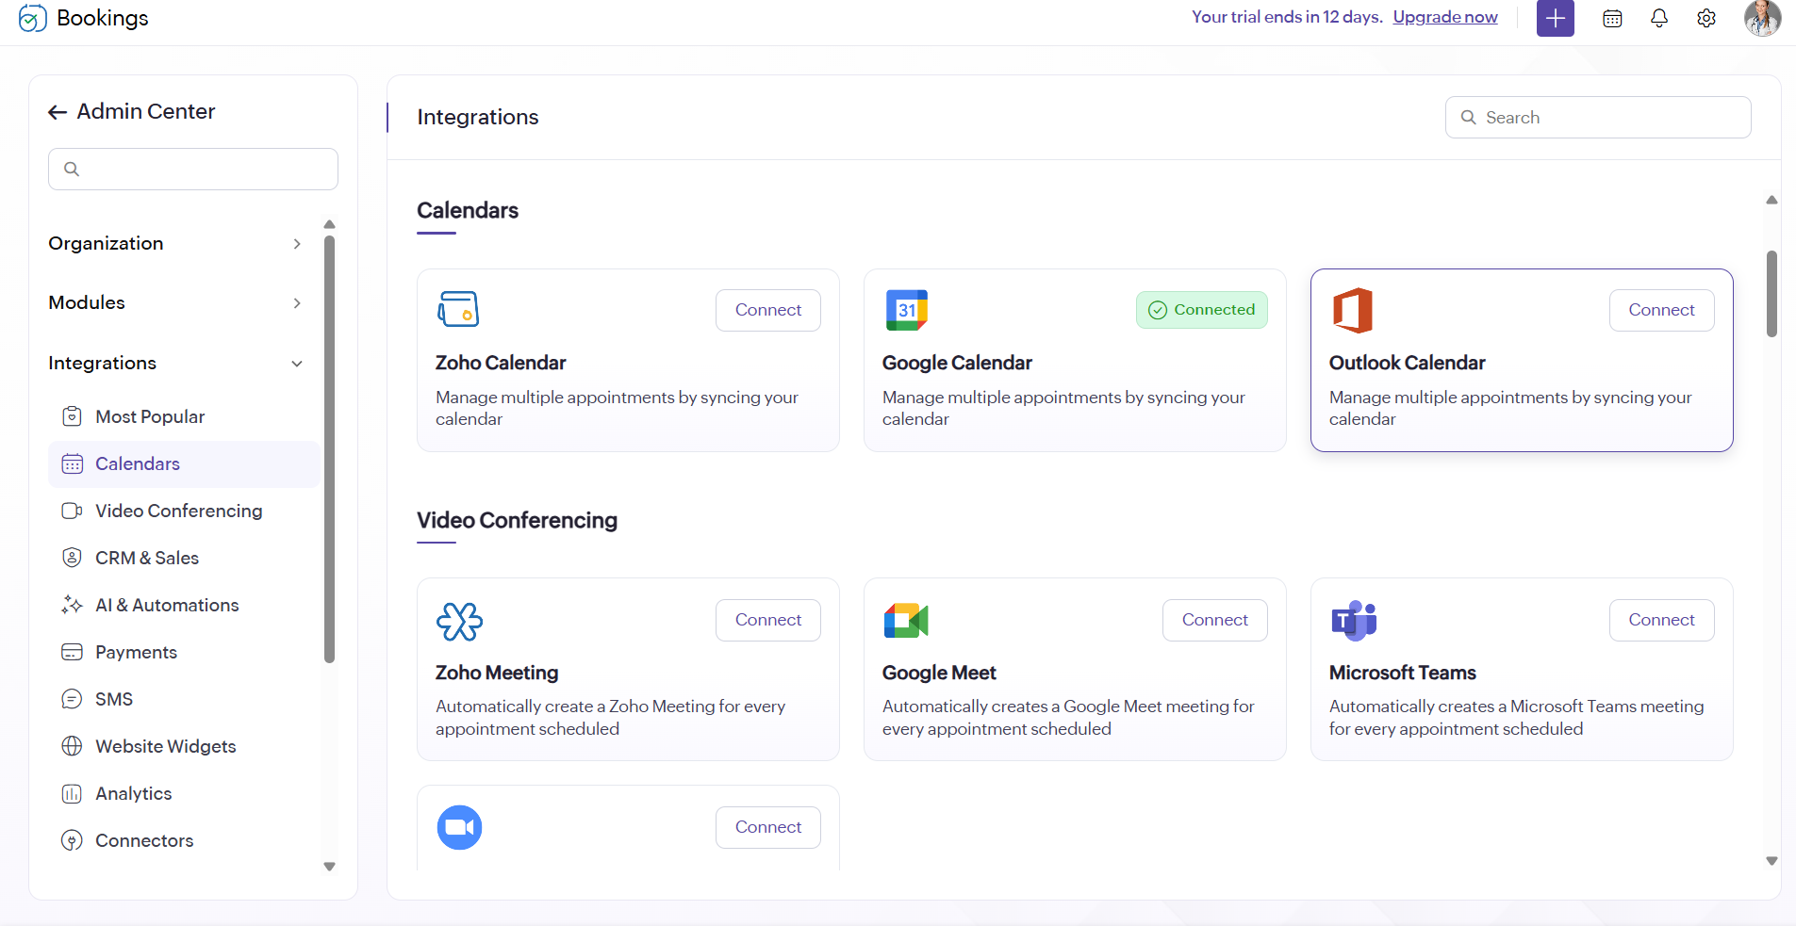Image resolution: width=1796 pixels, height=926 pixels.
Task: Click the Zoom camera logo
Action: (459, 827)
